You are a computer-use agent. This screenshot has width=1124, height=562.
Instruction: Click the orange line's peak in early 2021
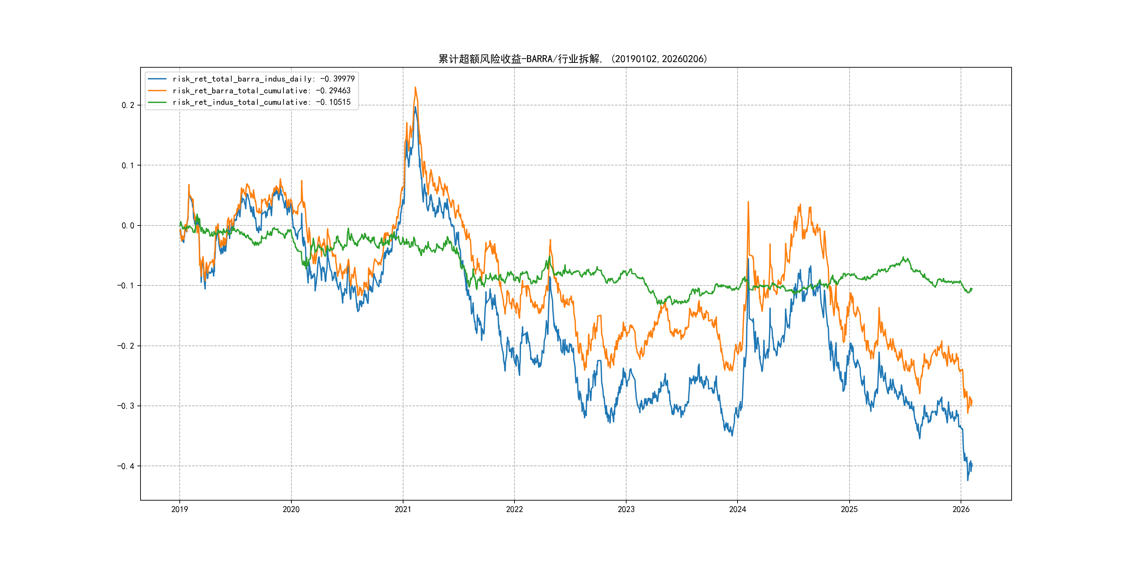click(415, 87)
